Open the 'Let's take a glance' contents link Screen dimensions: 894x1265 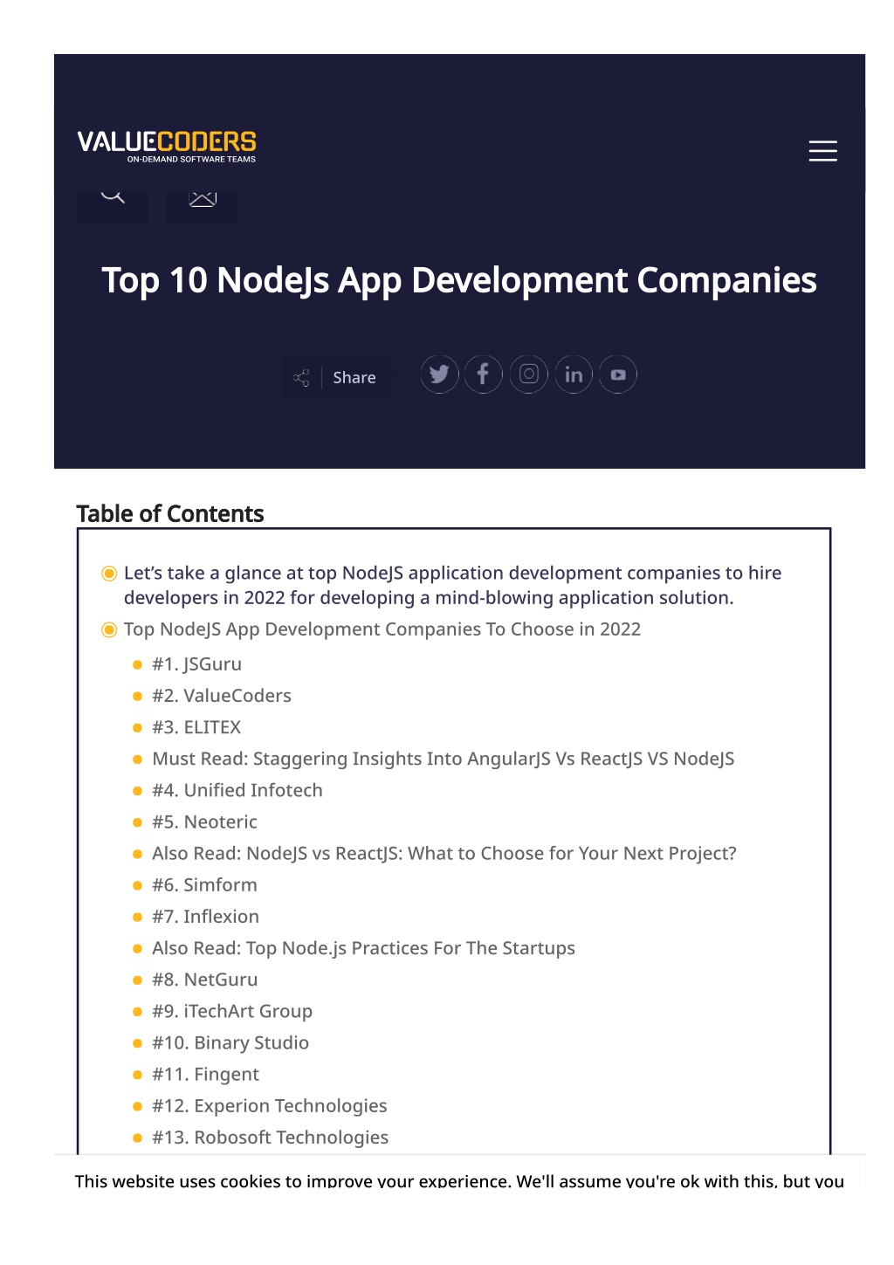(x=452, y=585)
